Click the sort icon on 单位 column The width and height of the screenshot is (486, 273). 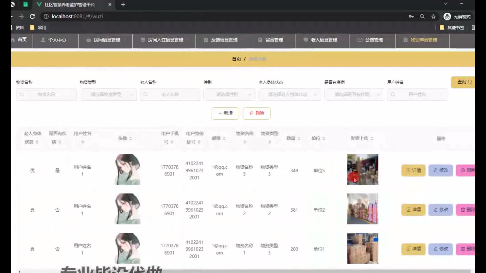coord(324,139)
